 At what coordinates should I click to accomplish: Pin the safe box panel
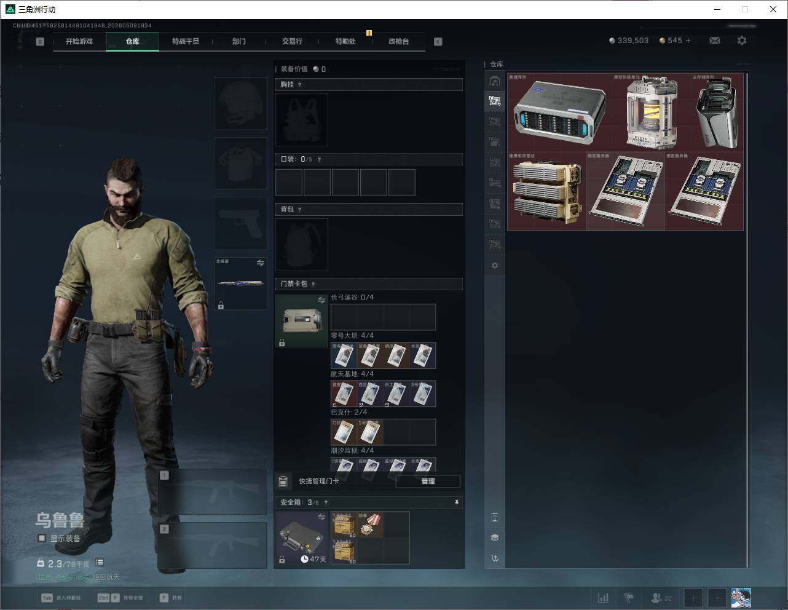pyautogui.click(x=456, y=502)
